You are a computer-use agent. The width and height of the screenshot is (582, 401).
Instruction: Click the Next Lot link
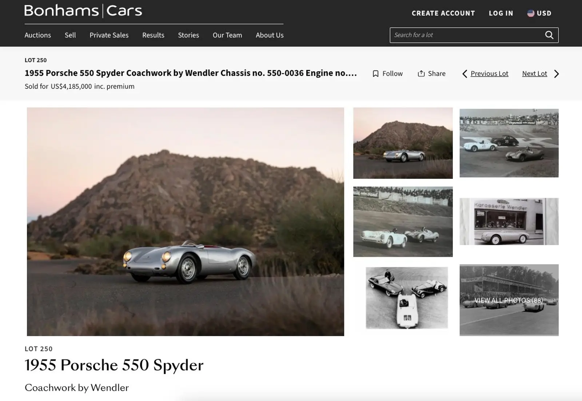pyautogui.click(x=534, y=74)
